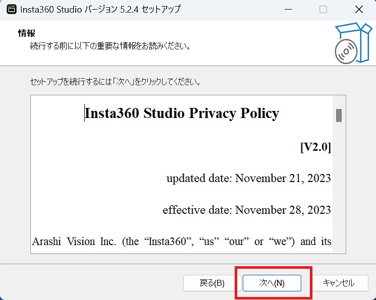The width and height of the screenshot is (376, 300).
Task: Minimize the setup window
Action: tap(288, 10)
